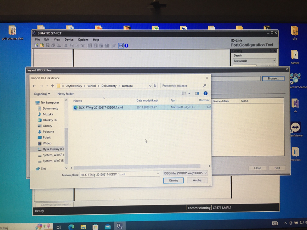Click the blue Help question mark in S7-PCT toolbar
The image size is (307, 230).
[126, 46]
